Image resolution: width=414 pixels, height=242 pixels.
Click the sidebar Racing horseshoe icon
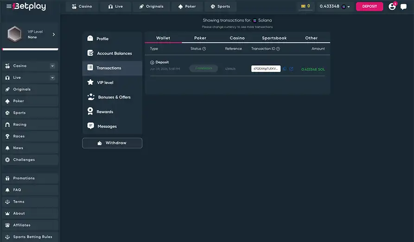click(7, 124)
